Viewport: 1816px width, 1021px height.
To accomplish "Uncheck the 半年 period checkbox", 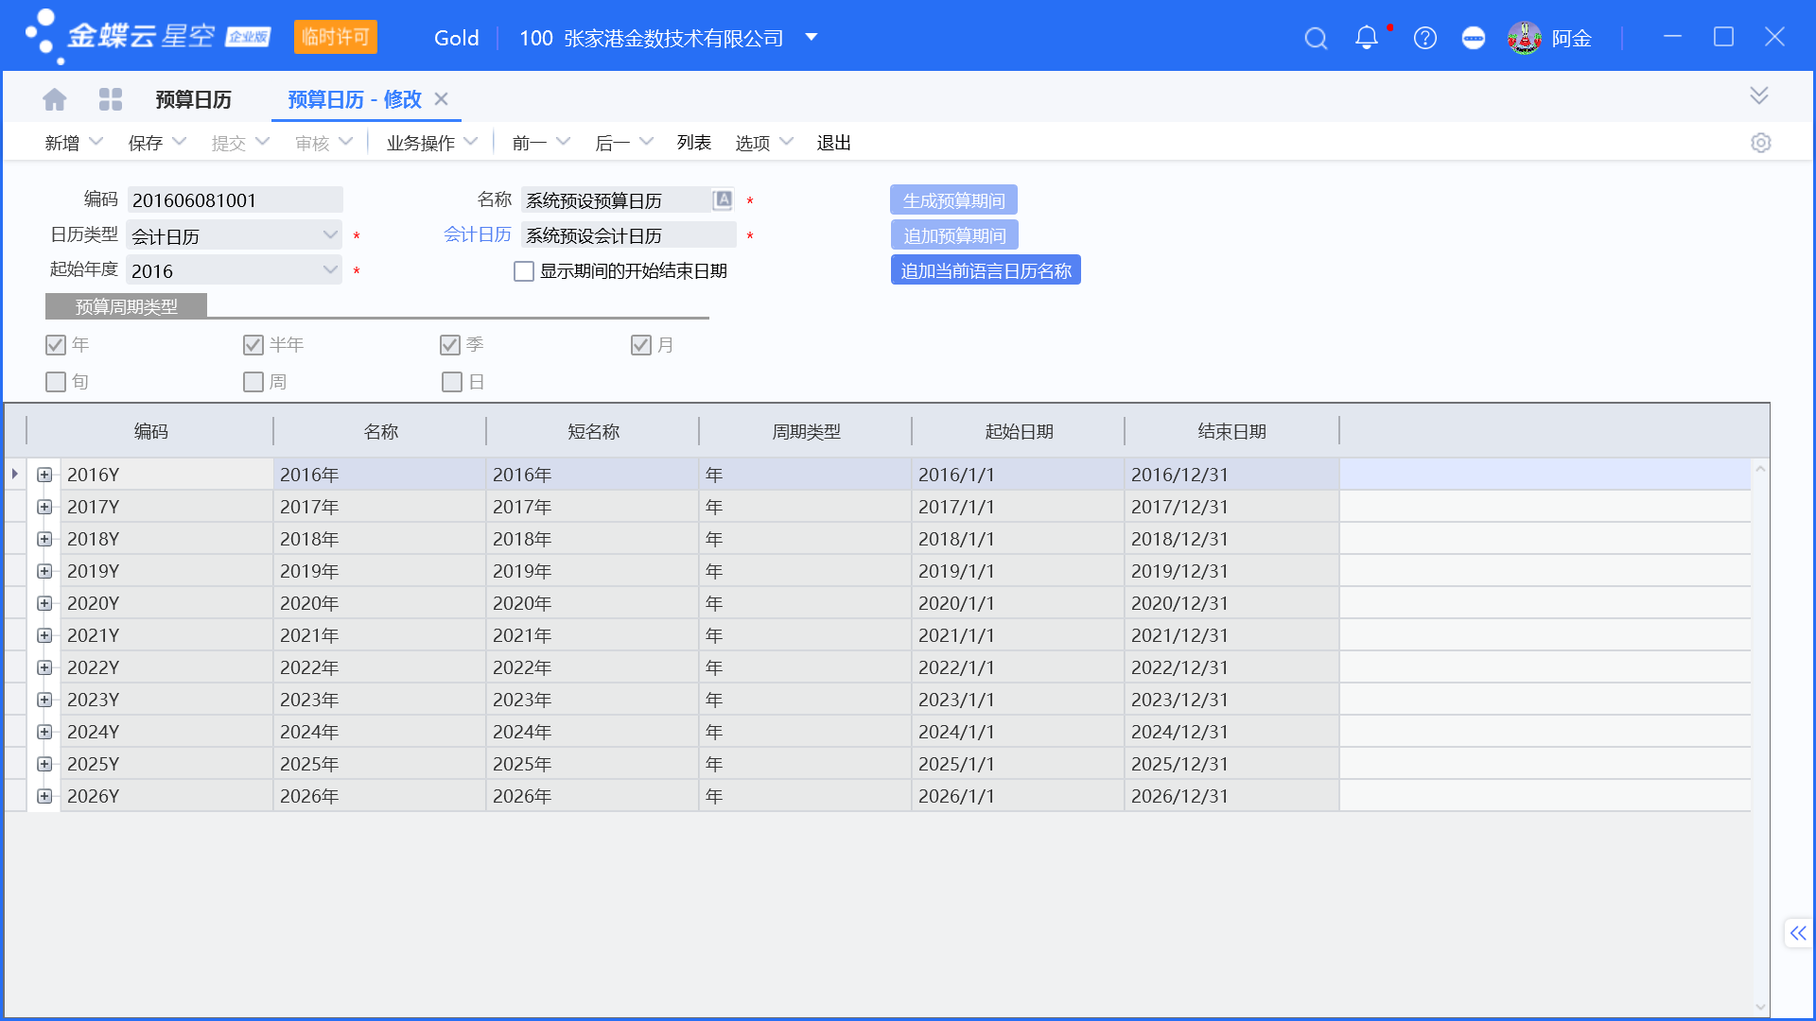I will (253, 344).
